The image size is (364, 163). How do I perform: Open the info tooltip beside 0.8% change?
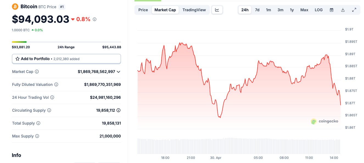click(x=94, y=19)
